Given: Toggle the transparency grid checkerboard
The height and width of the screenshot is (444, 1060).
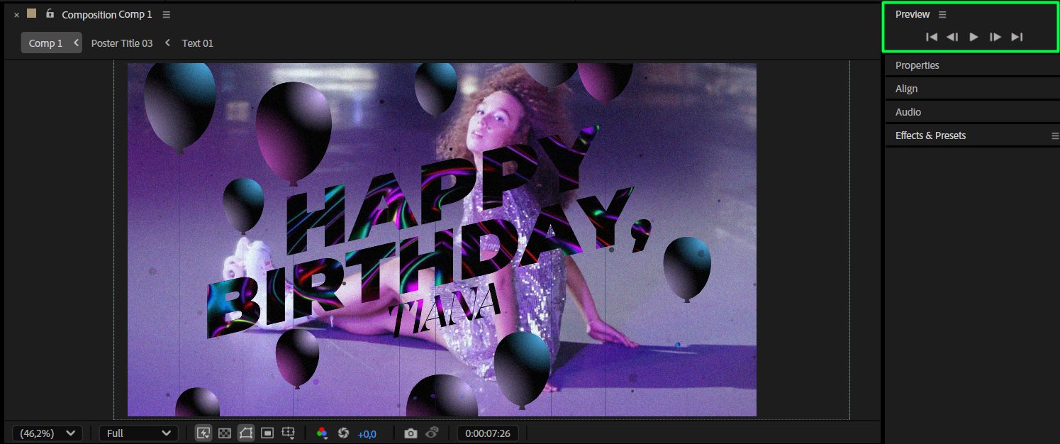Looking at the screenshot, I should pos(225,433).
